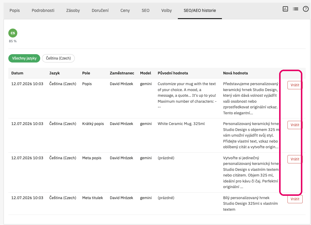The height and width of the screenshot is (225, 311).
Task: Click the date in the Meta titulek row
Action: tap(27, 198)
